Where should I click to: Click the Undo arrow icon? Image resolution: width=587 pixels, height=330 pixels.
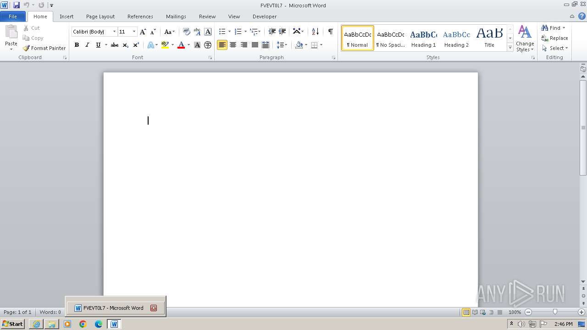pos(26,5)
